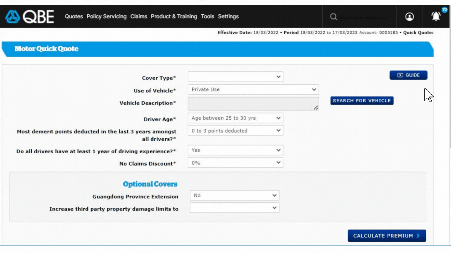
Task: Click the Motor Quick Quote heading
Action: point(46,49)
